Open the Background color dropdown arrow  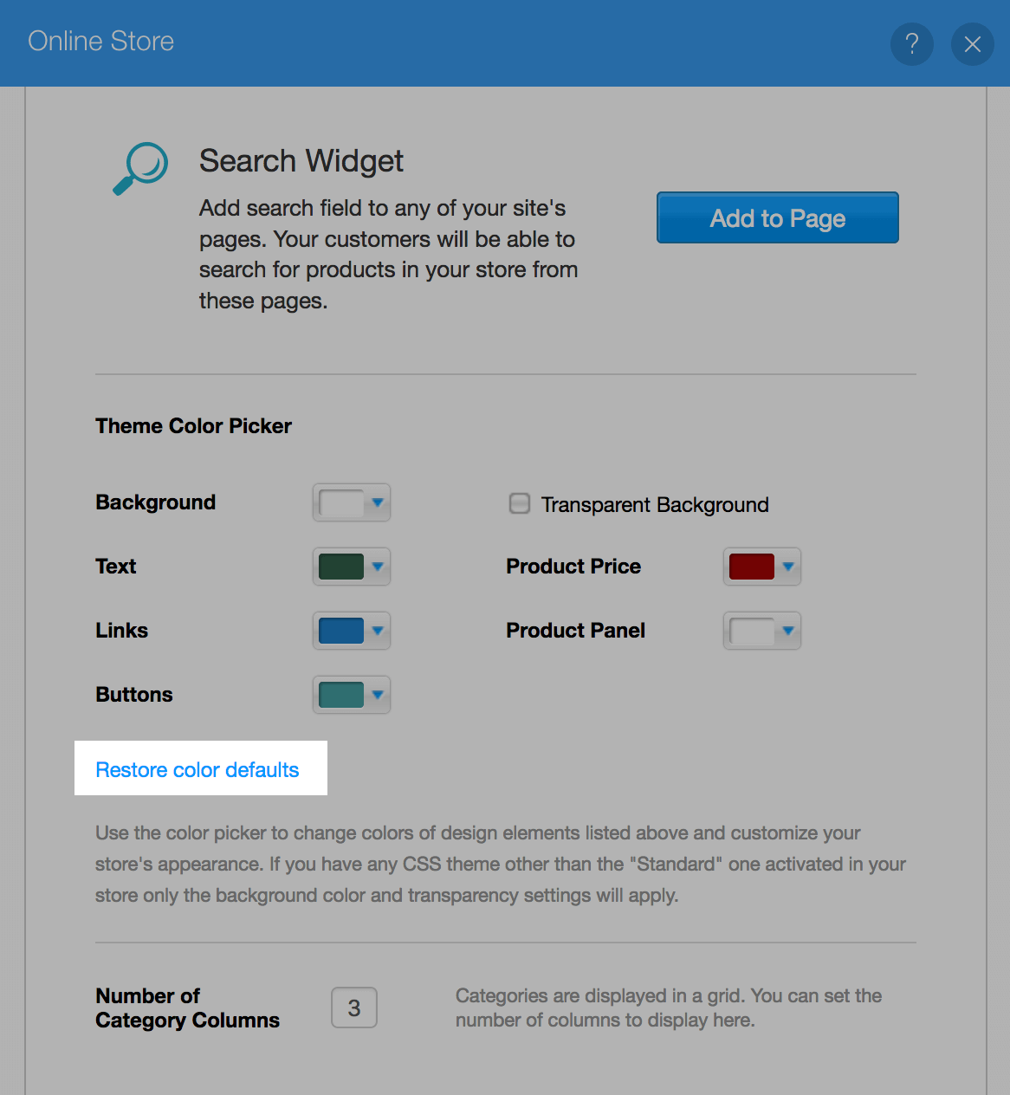pyautogui.click(x=378, y=502)
